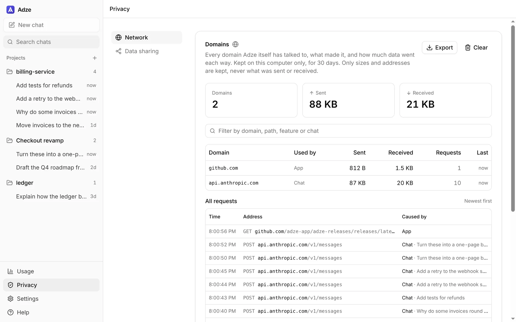Screen dimensions: 516x322
Task: Clear the network history
Action: point(476,47)
